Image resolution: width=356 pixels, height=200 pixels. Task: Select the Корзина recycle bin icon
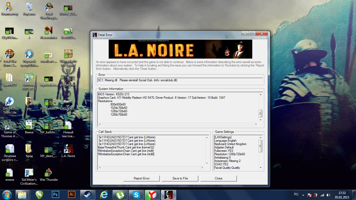tap(29, 9)
